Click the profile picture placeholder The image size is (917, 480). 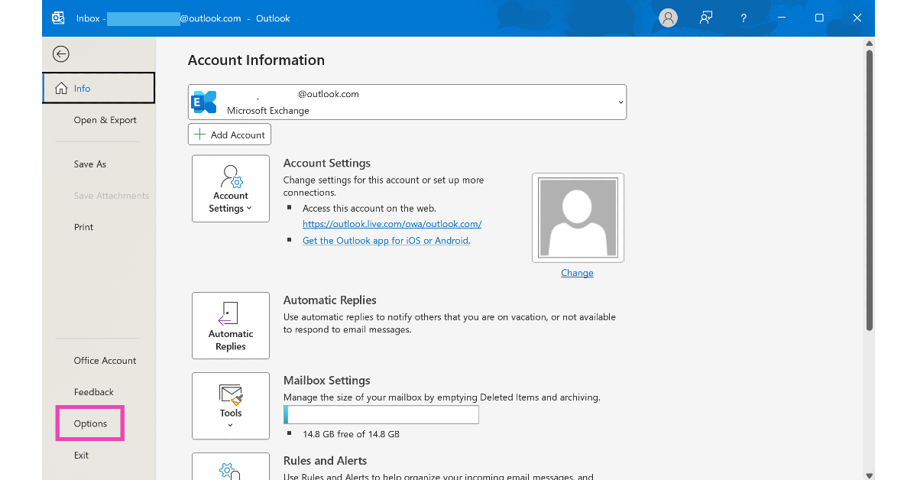tap(578, 218)
